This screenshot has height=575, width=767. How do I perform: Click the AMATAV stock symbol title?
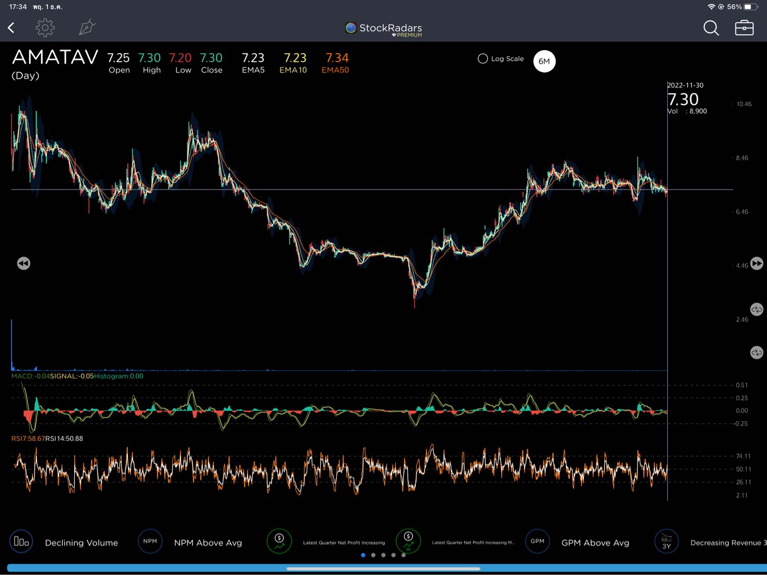coord(55,57)
